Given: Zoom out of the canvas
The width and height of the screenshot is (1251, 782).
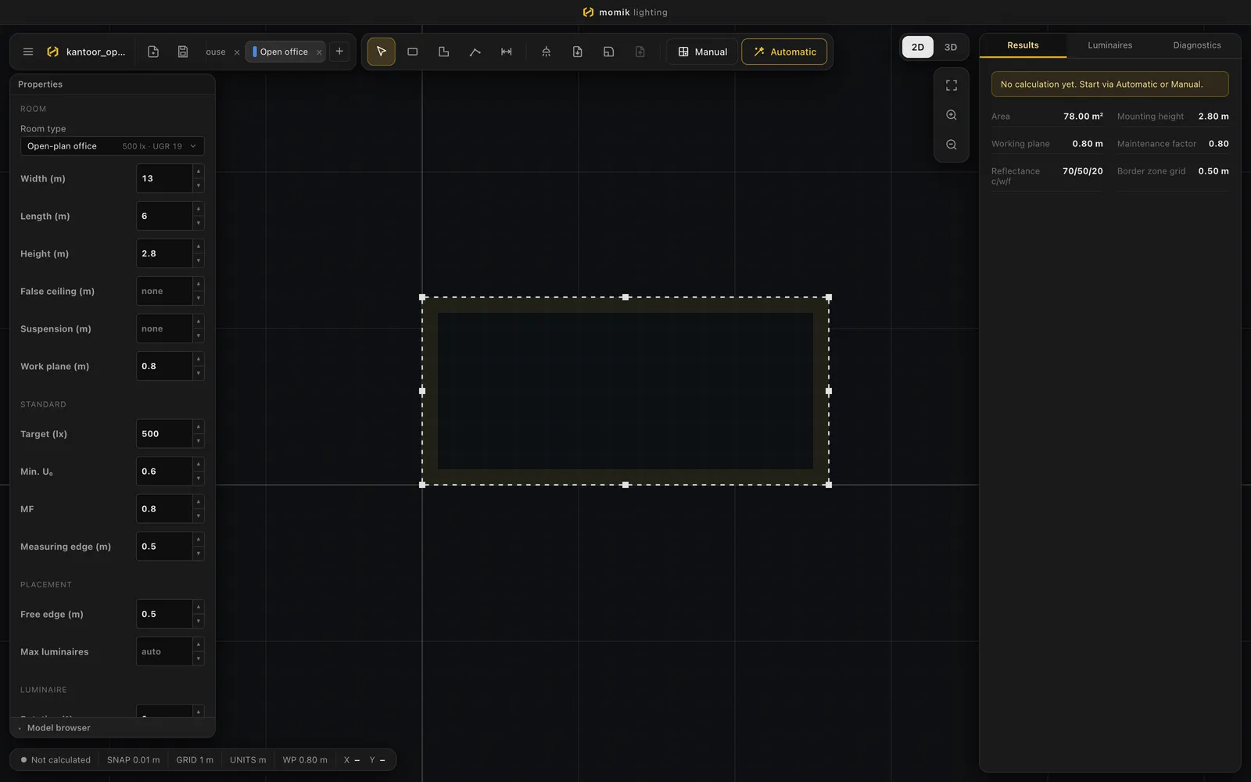Looking at the screenshot, I should tap(952, 145).
